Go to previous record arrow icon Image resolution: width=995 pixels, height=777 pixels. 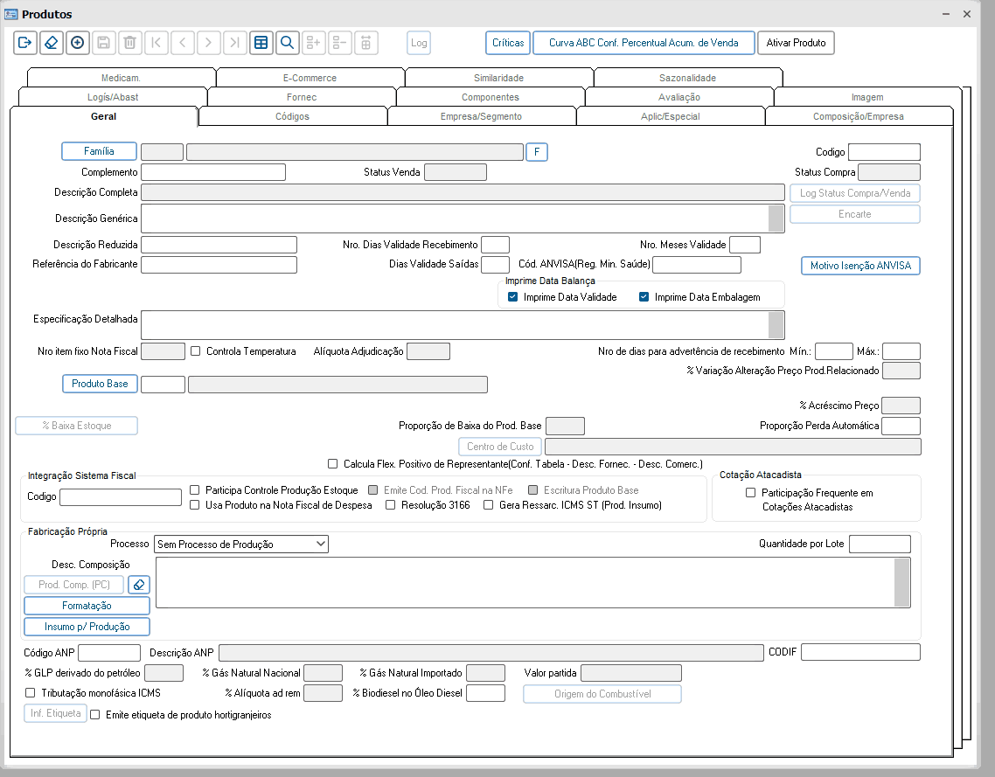182,43
